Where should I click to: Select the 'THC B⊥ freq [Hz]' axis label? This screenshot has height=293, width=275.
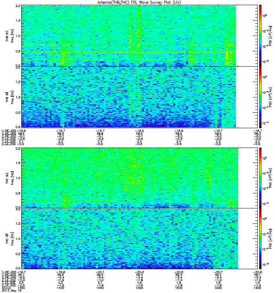pos(10,178)
